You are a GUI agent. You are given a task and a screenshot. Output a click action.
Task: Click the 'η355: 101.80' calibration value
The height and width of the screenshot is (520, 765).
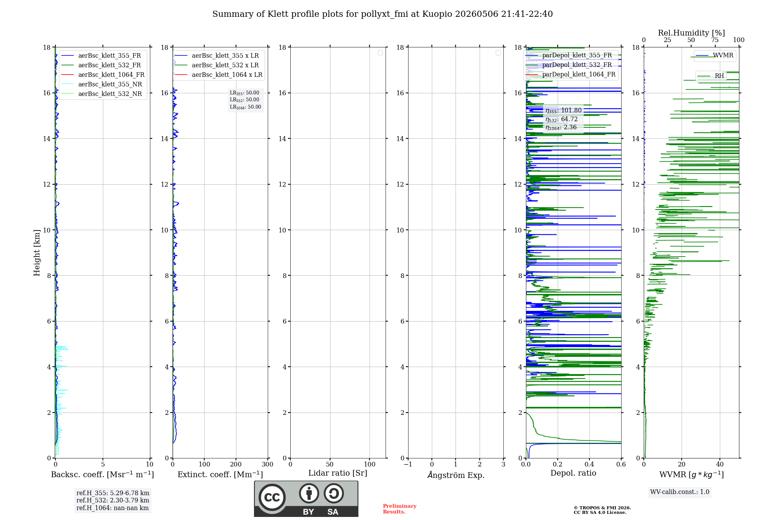(x=563, y=110)
